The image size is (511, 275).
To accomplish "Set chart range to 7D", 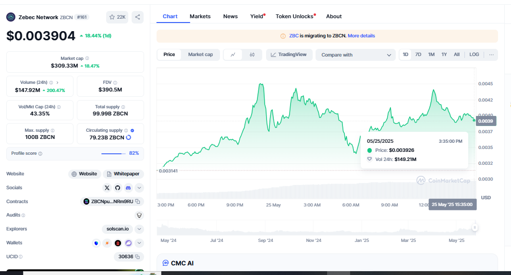I will coord(418,55).
